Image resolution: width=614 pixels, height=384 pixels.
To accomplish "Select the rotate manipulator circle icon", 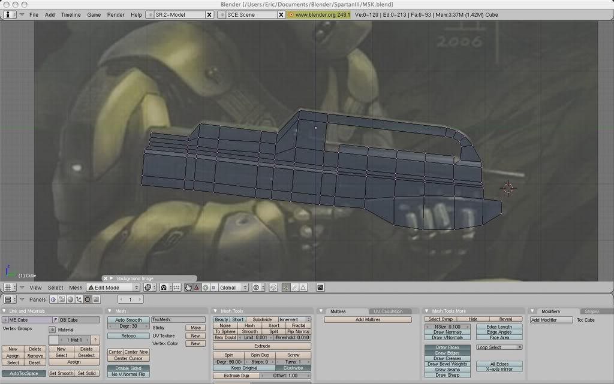I will coord(205,288).
